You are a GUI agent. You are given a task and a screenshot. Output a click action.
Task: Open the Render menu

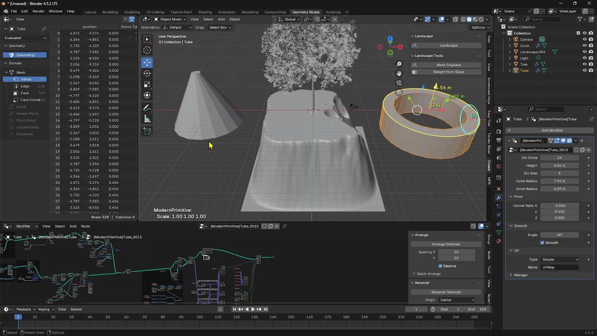(38, 11)
